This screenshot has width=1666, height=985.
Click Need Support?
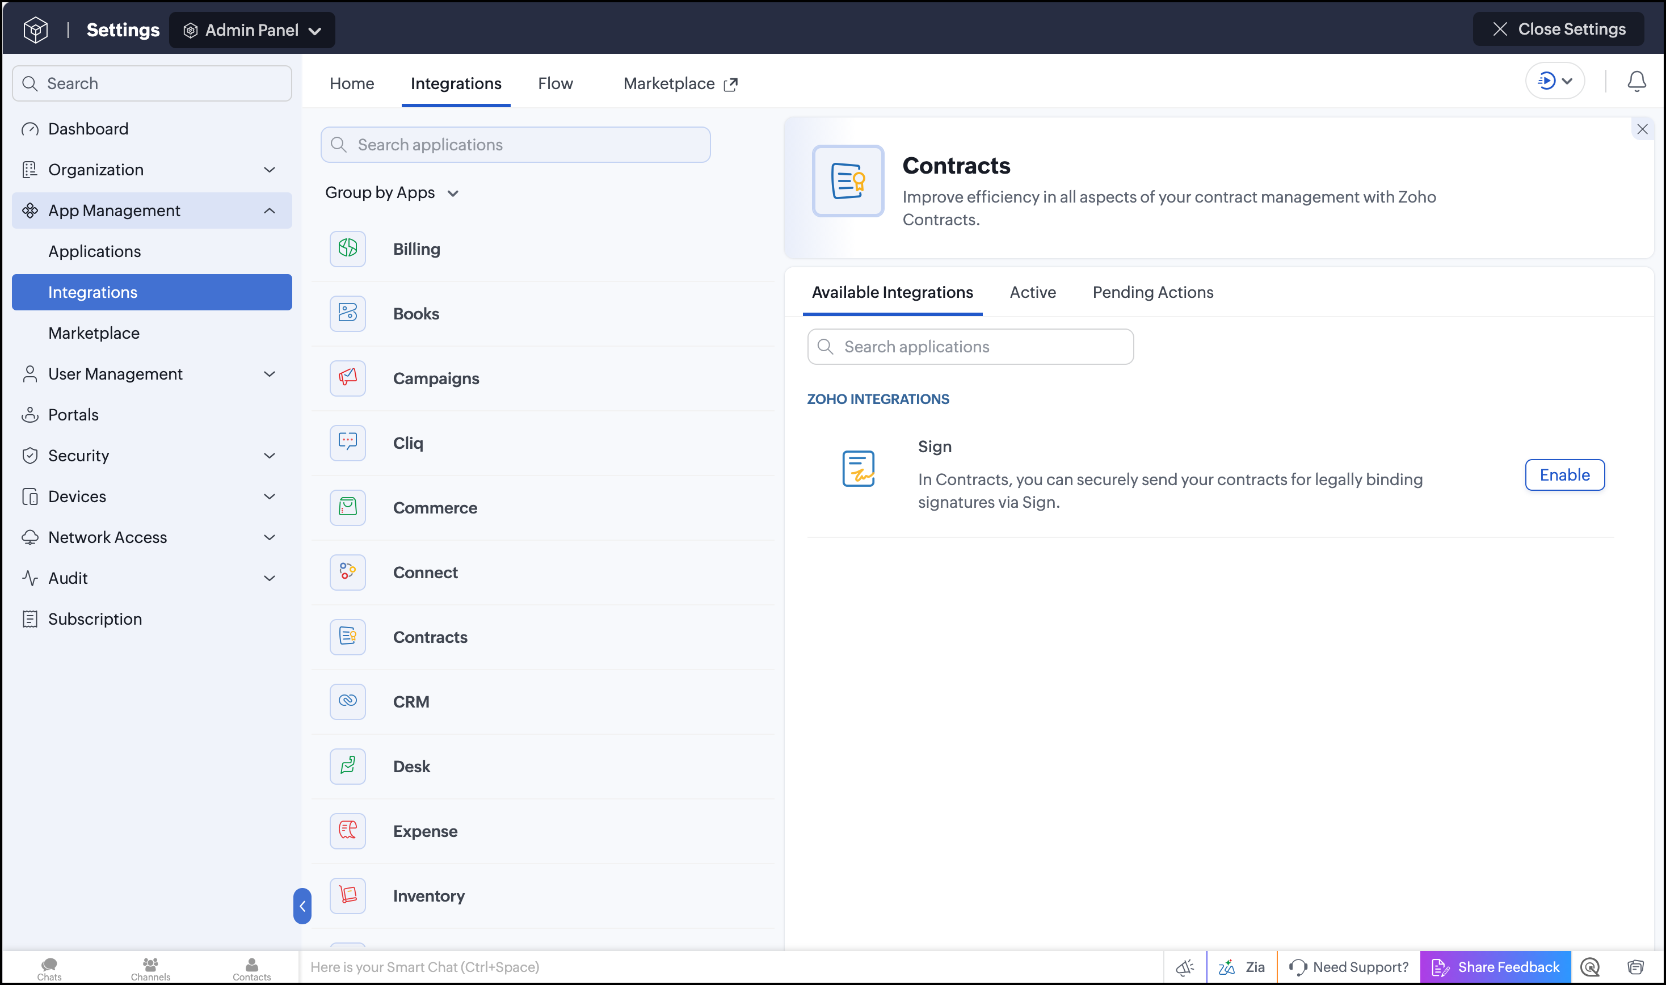(1348, 967)
